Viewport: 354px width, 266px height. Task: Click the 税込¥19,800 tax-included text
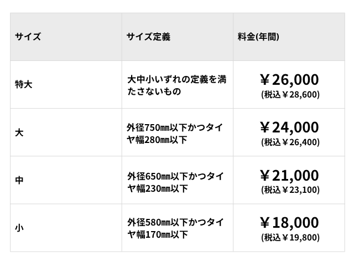click(290, 237)
